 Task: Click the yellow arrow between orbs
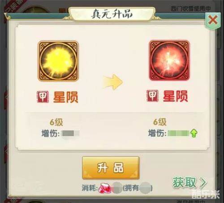tap(113, 82)
